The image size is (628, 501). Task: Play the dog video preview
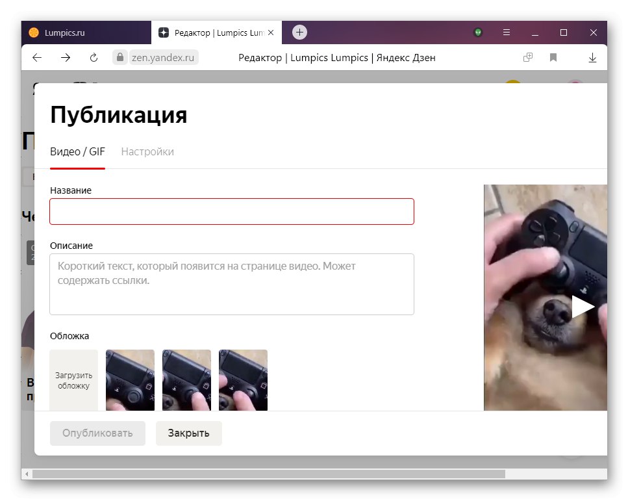point(584,305)
